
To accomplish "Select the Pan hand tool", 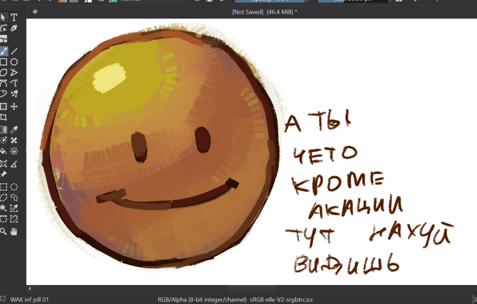I will (14, 232).
